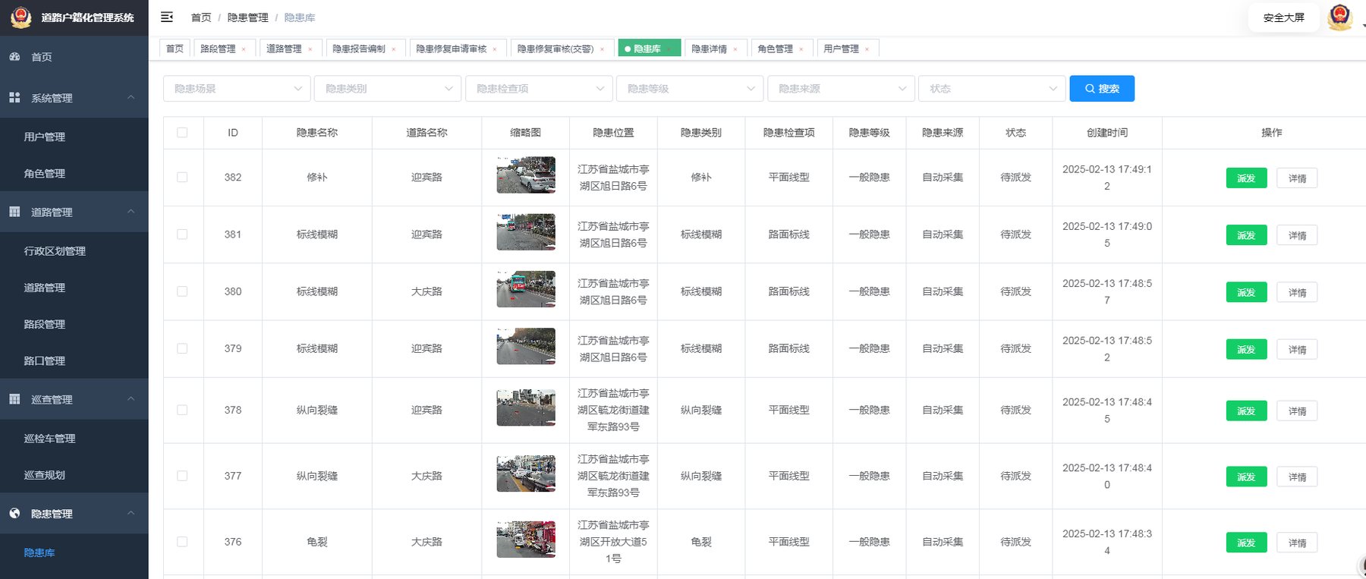The image size is (1366, 579).
Task: Collapse the 巡查管理 sidebar section
Action: [x=131, y=398]
